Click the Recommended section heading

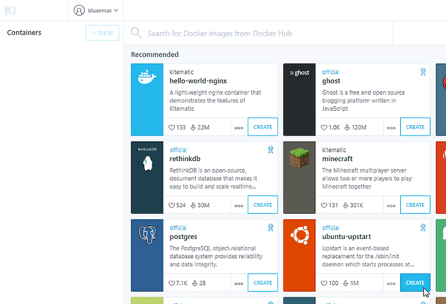(155, 54)
